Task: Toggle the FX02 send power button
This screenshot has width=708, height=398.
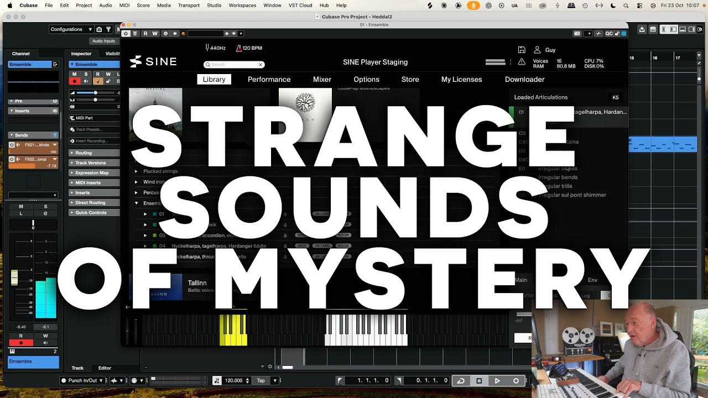Action: coord(12,159)
